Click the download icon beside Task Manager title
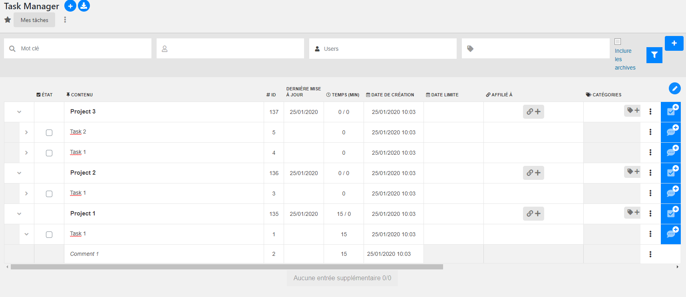 (x=84, y=6)
